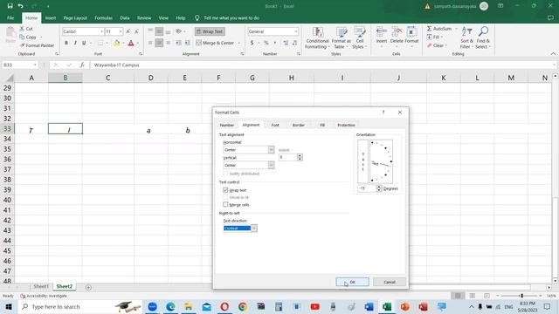Open Cell Styles gallery

click(359, 38)
